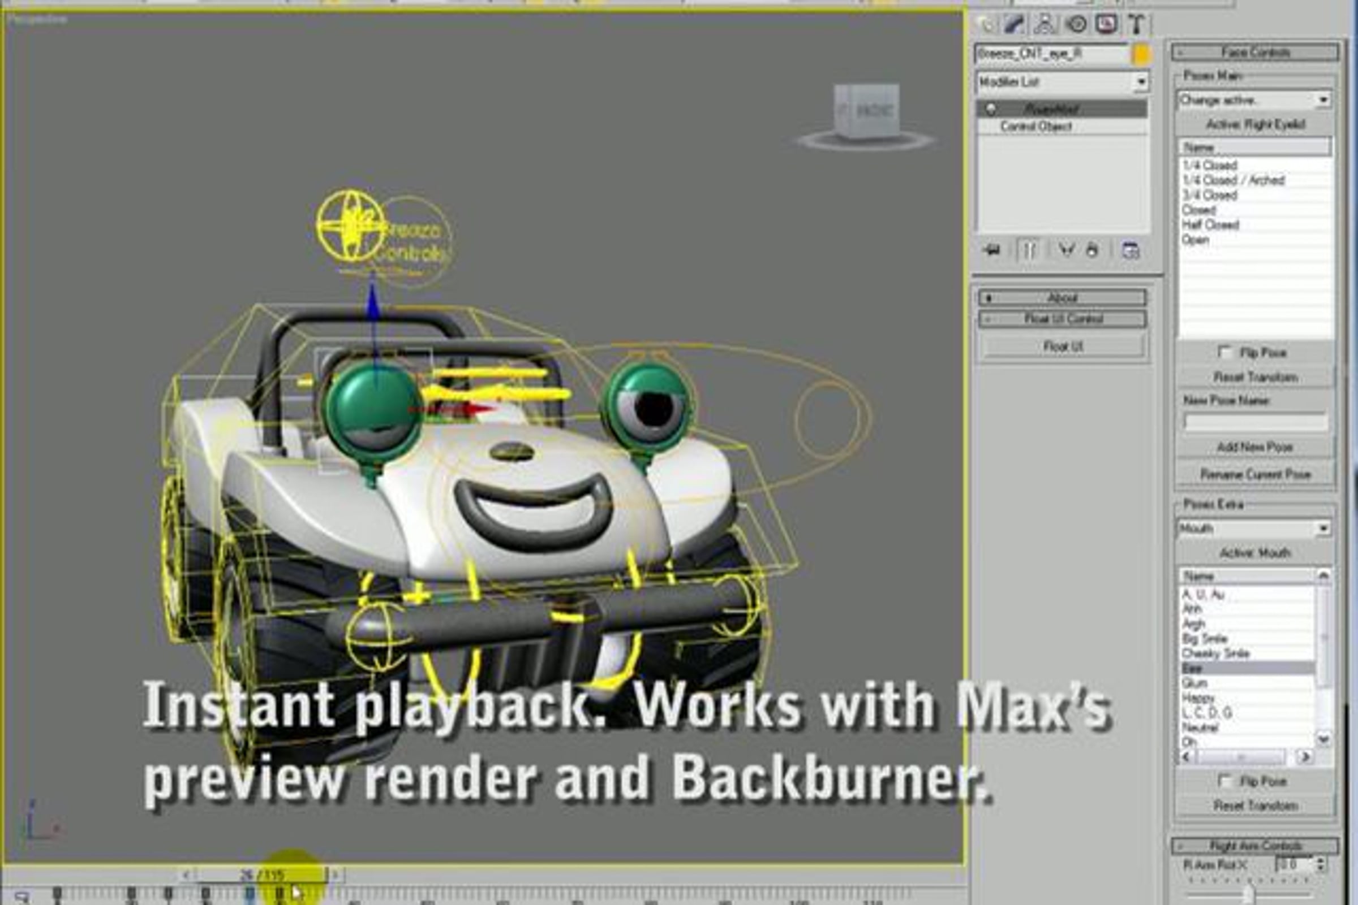Screen dimensions: 1358x905
Task: Click the blue selected keyframe on timeline
Action: [x=249, y=894]
